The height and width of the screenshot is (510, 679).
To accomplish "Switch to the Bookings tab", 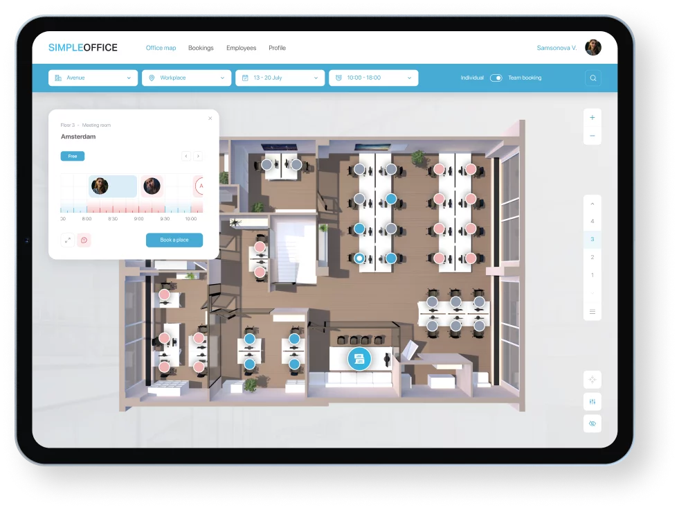I will [201, 48].
